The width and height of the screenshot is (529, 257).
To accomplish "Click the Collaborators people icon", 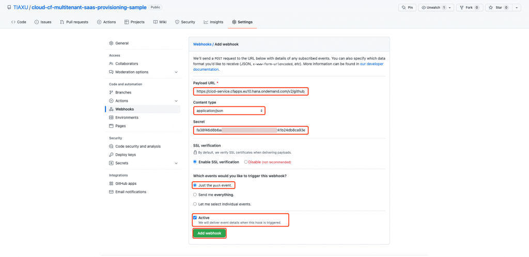I will click(112, 63).
